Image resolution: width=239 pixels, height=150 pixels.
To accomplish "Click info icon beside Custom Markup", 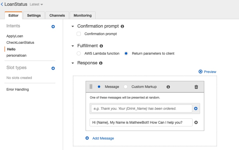I will tap(168, 87).
